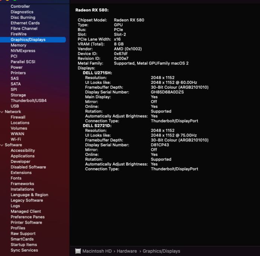Screen dimensions: 260x256
Task: Select the Network category label
Action: [13, 112]
